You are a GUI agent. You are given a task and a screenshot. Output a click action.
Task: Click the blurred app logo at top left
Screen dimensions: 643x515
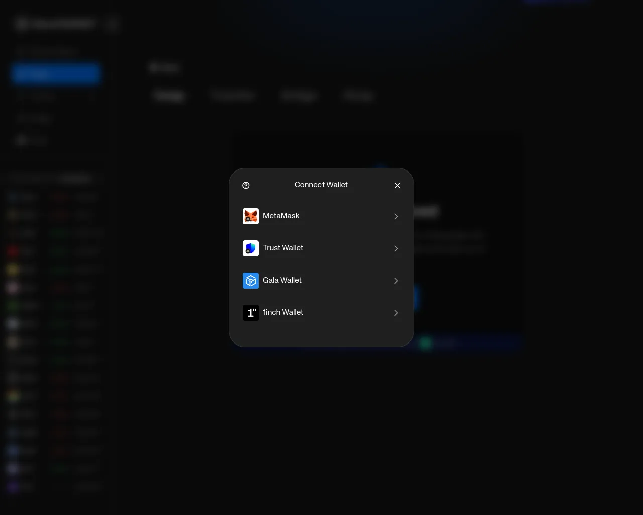point(21,24)
